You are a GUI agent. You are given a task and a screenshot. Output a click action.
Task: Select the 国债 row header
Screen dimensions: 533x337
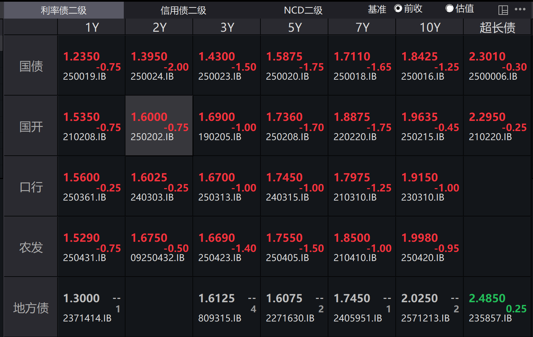31,66
